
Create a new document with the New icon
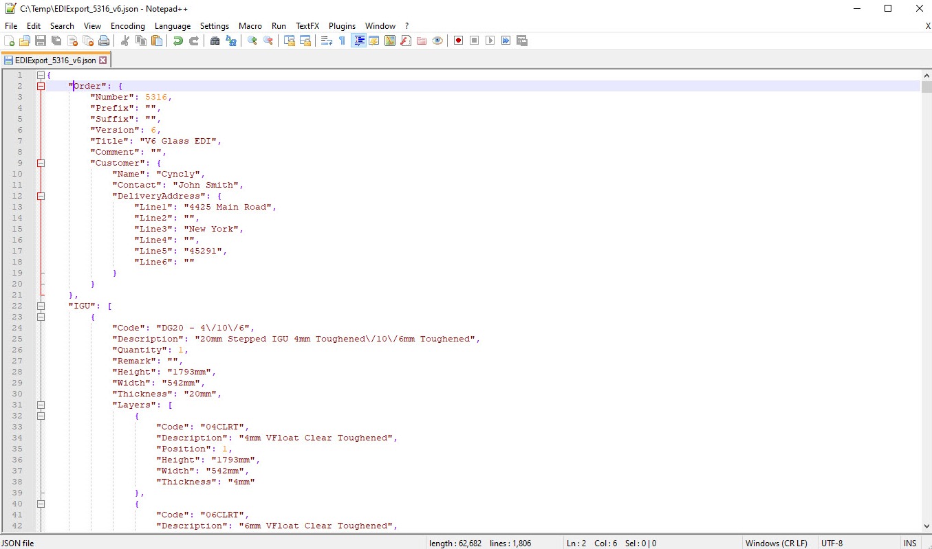point(10,41)
